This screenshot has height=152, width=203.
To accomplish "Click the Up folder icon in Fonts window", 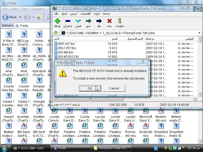I will pos(39,17).
